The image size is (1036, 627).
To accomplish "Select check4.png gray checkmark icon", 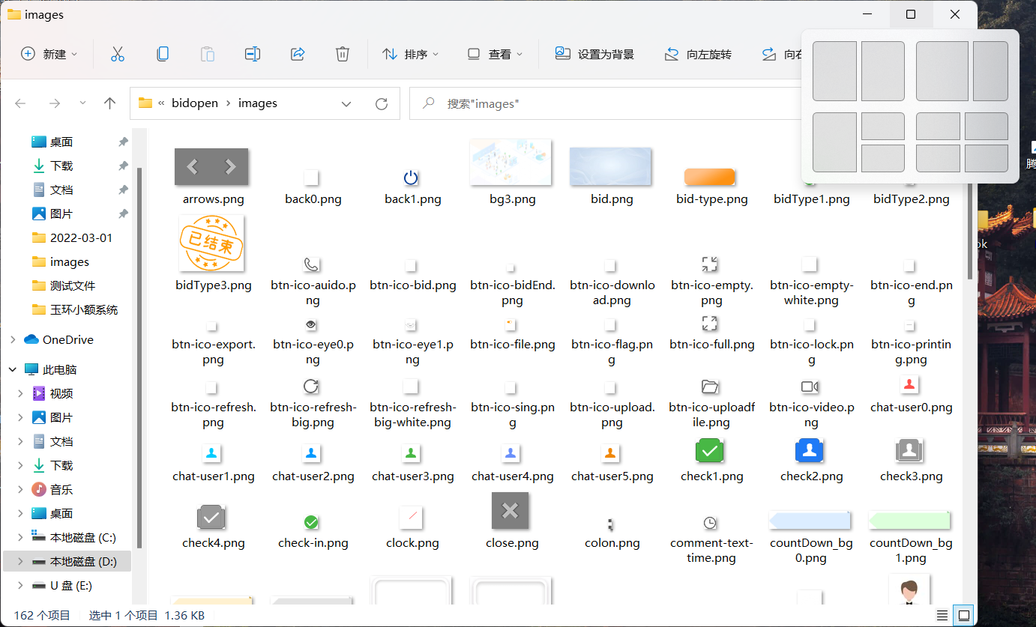I will pos(211,517).
